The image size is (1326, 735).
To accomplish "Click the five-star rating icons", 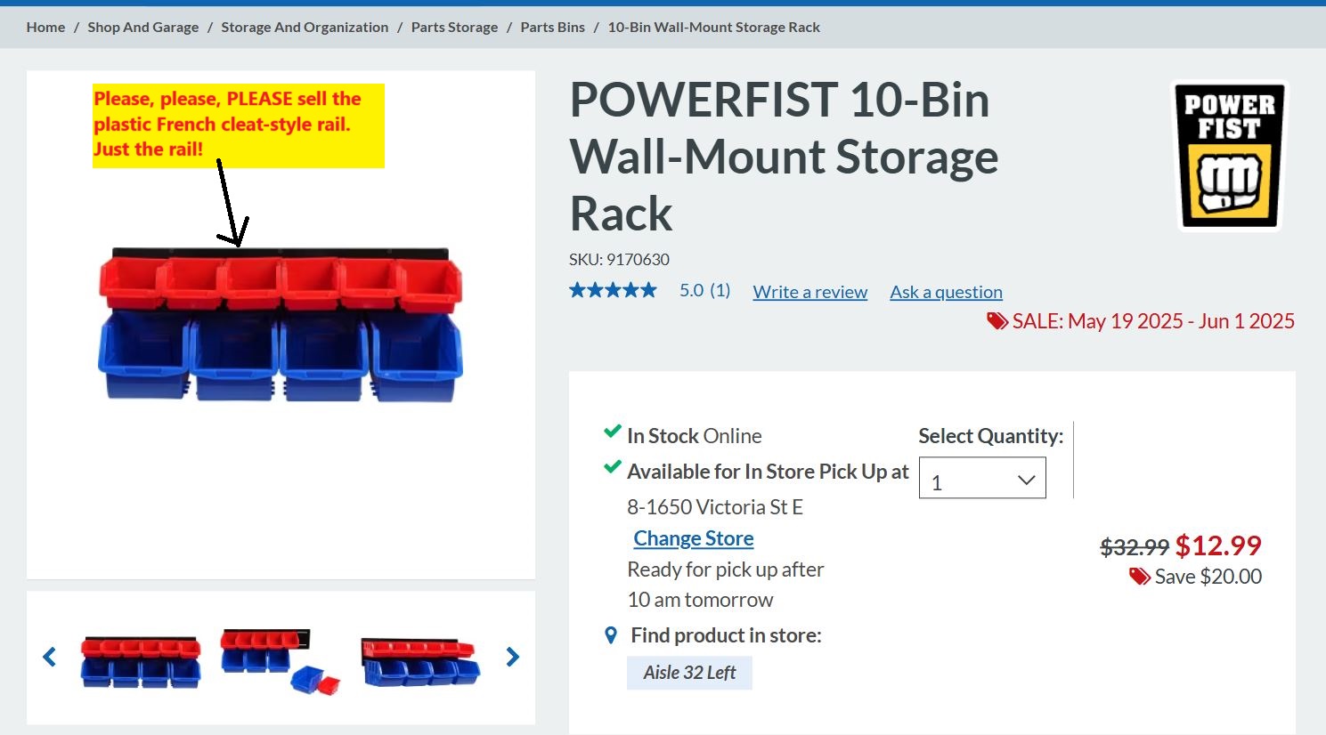I will [613, 290].
